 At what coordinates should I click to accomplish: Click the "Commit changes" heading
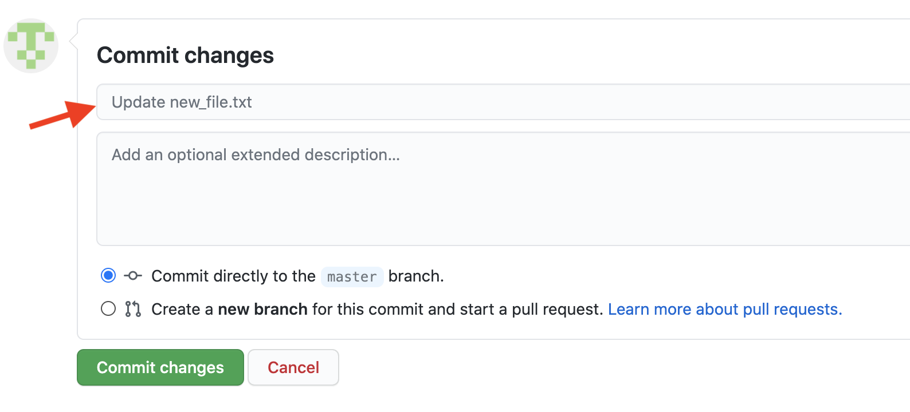[x=185, y=56]
